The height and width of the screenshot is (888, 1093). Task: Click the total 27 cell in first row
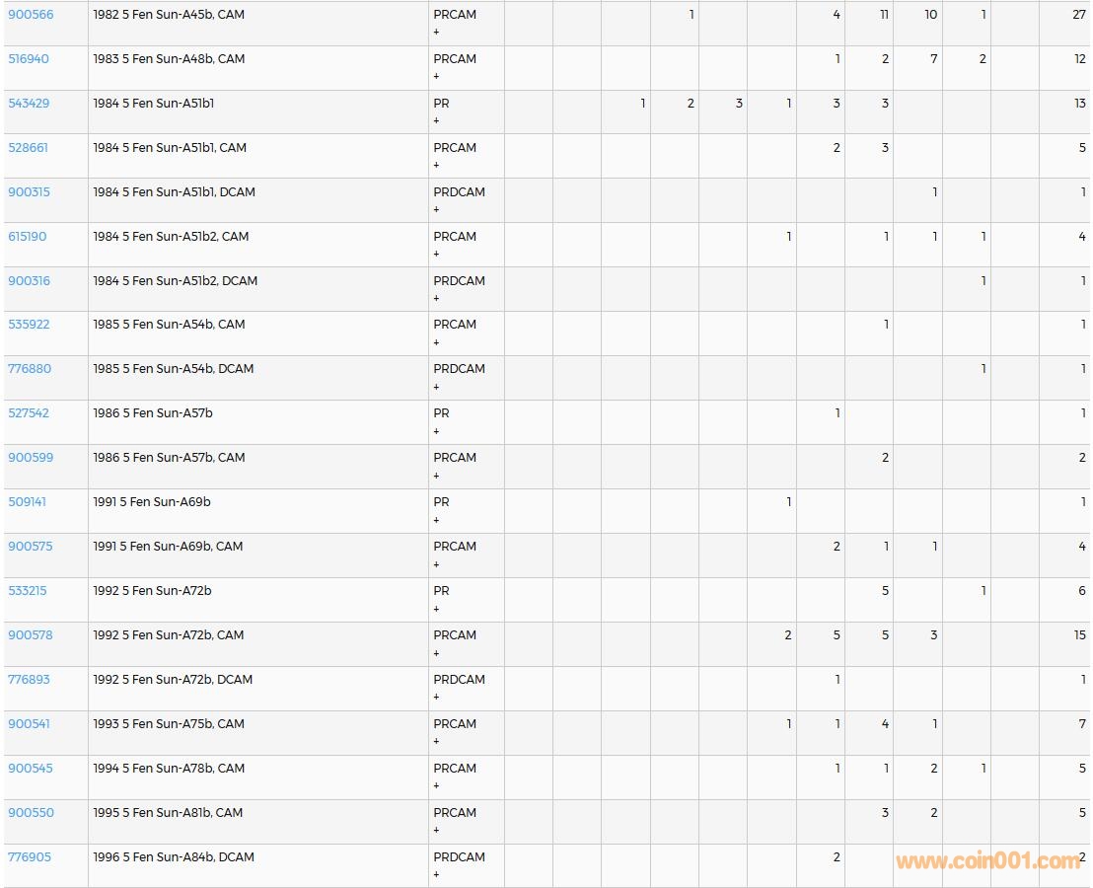(1078, 15)
